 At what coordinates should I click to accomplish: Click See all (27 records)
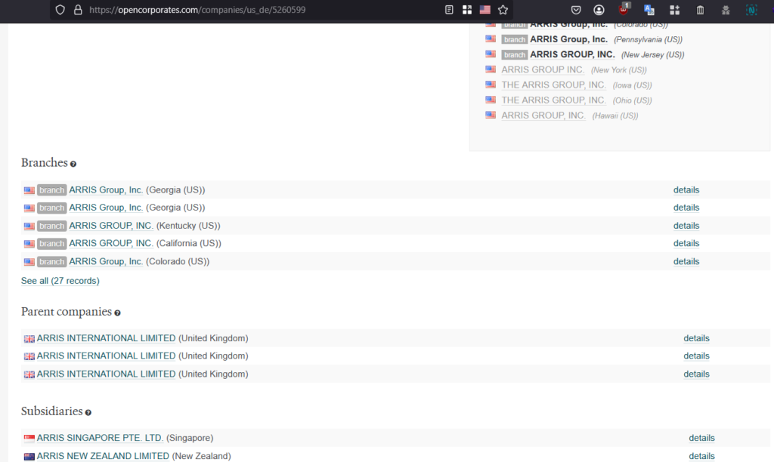pyautogui.click(x=60, y=281)
